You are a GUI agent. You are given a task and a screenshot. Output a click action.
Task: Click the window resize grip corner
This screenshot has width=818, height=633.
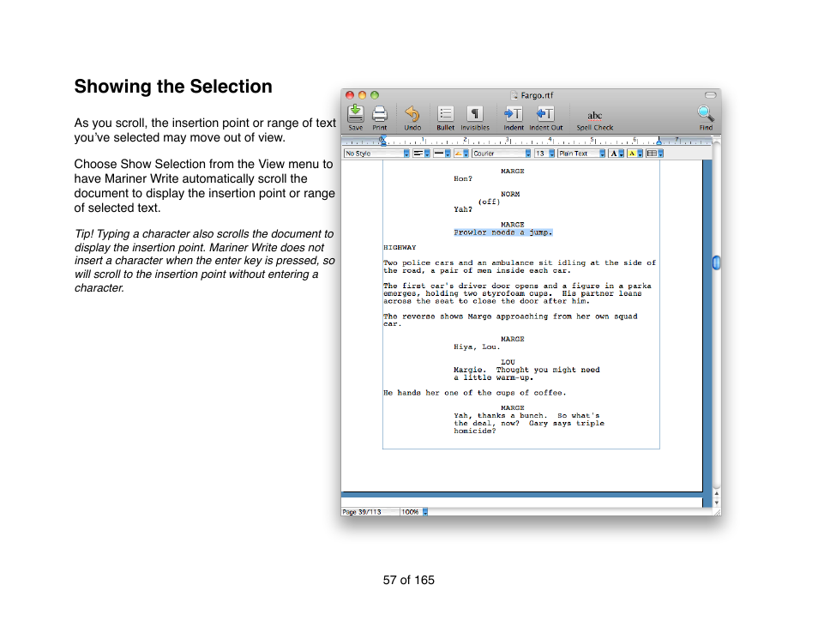716,512
